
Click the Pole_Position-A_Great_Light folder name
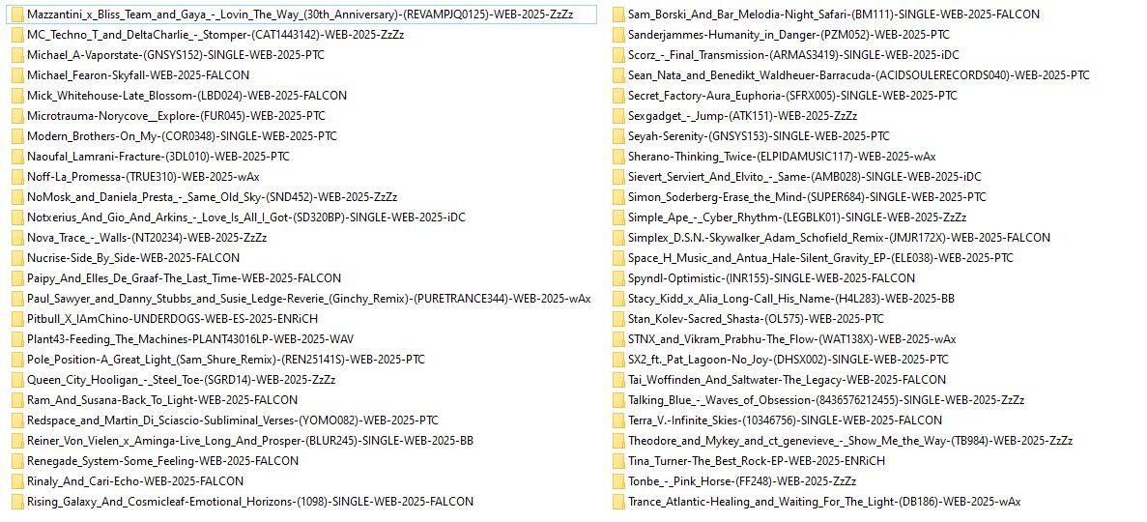point(226,360)
